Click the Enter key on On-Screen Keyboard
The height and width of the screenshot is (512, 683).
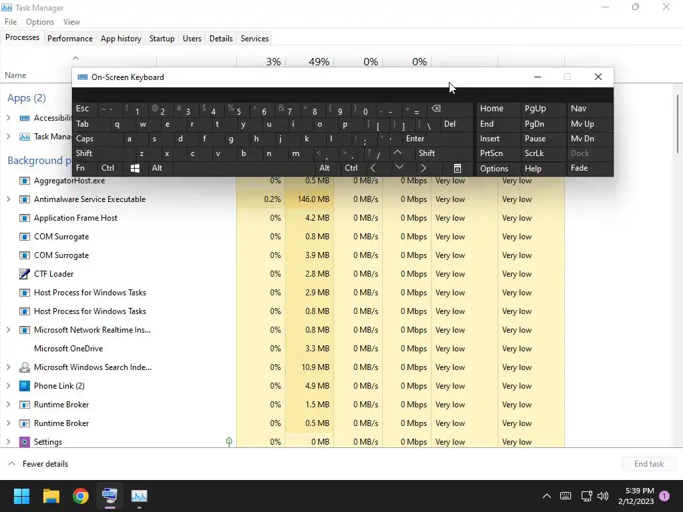438,139
